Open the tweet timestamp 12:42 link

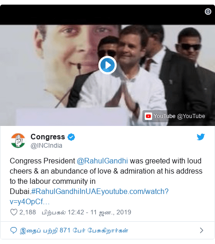(x=86, y=212)
